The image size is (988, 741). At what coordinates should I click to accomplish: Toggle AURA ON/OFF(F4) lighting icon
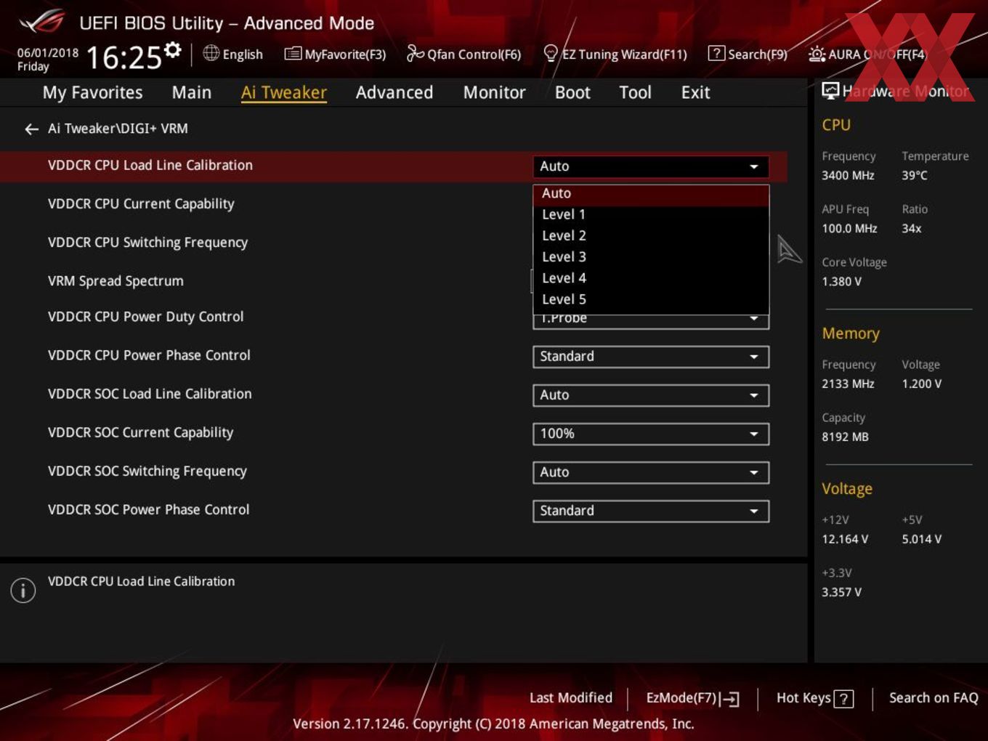tap(817, 54)
